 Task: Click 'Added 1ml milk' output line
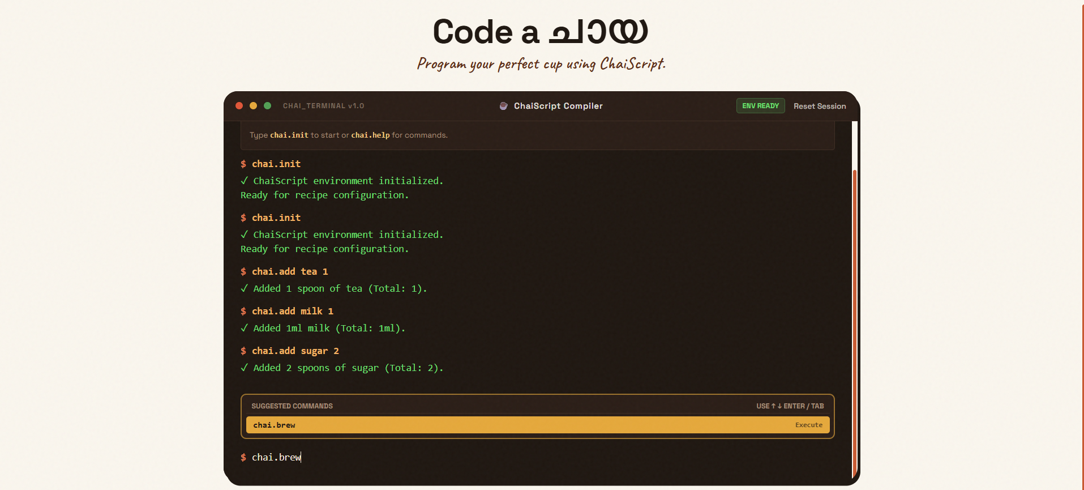tap(323, 329)
